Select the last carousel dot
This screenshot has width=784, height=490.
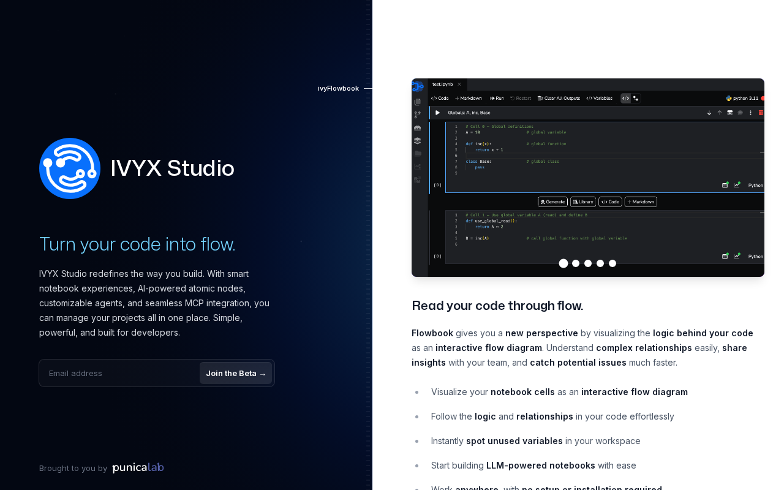tap(612, 263)
